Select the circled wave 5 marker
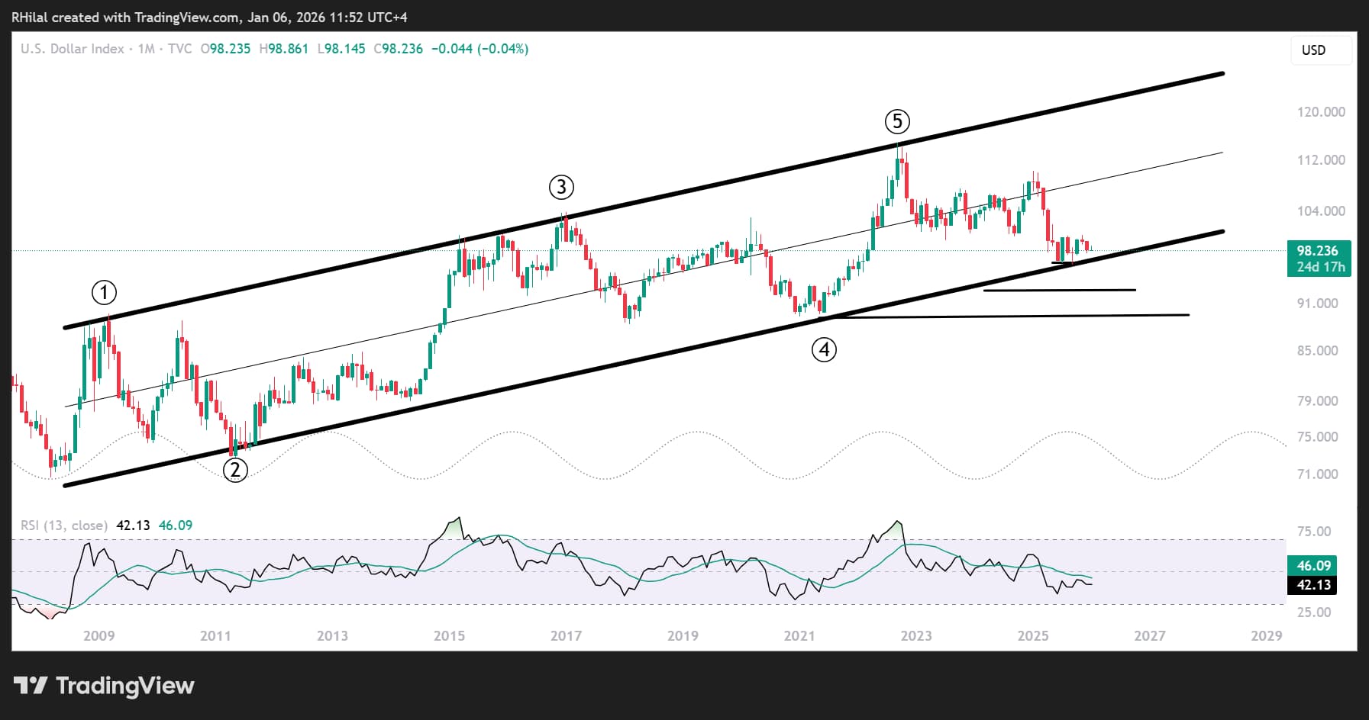1369x720 pixels. (897, 121)
